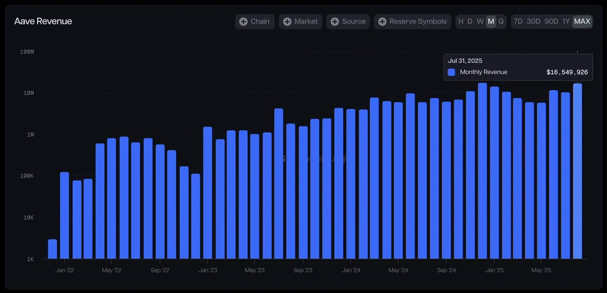Click the highlighted July 2025 revenue bar

578,171
